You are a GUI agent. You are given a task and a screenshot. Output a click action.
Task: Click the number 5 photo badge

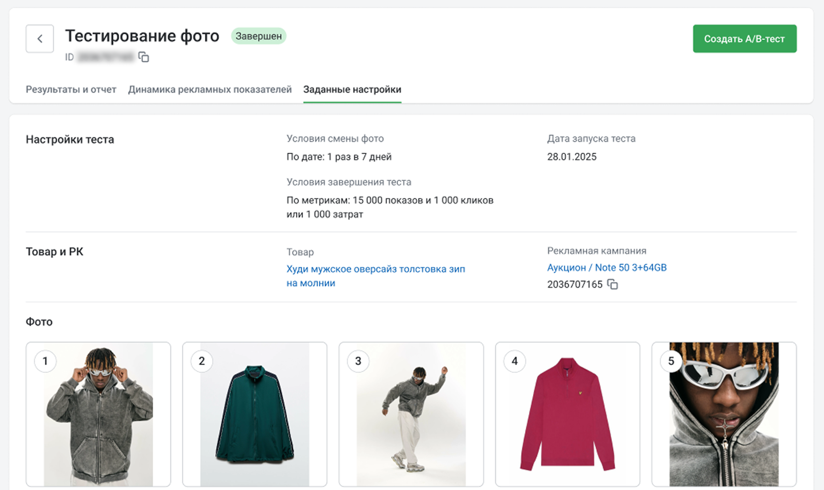click(x=671, y=361)
